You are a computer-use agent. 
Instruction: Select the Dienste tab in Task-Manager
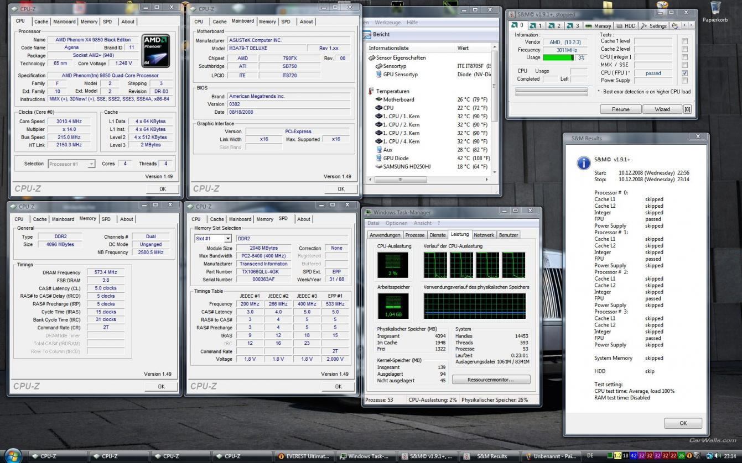(x=437, y=235)
